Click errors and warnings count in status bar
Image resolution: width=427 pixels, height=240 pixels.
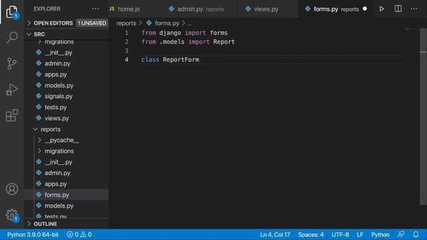(79, 235)
